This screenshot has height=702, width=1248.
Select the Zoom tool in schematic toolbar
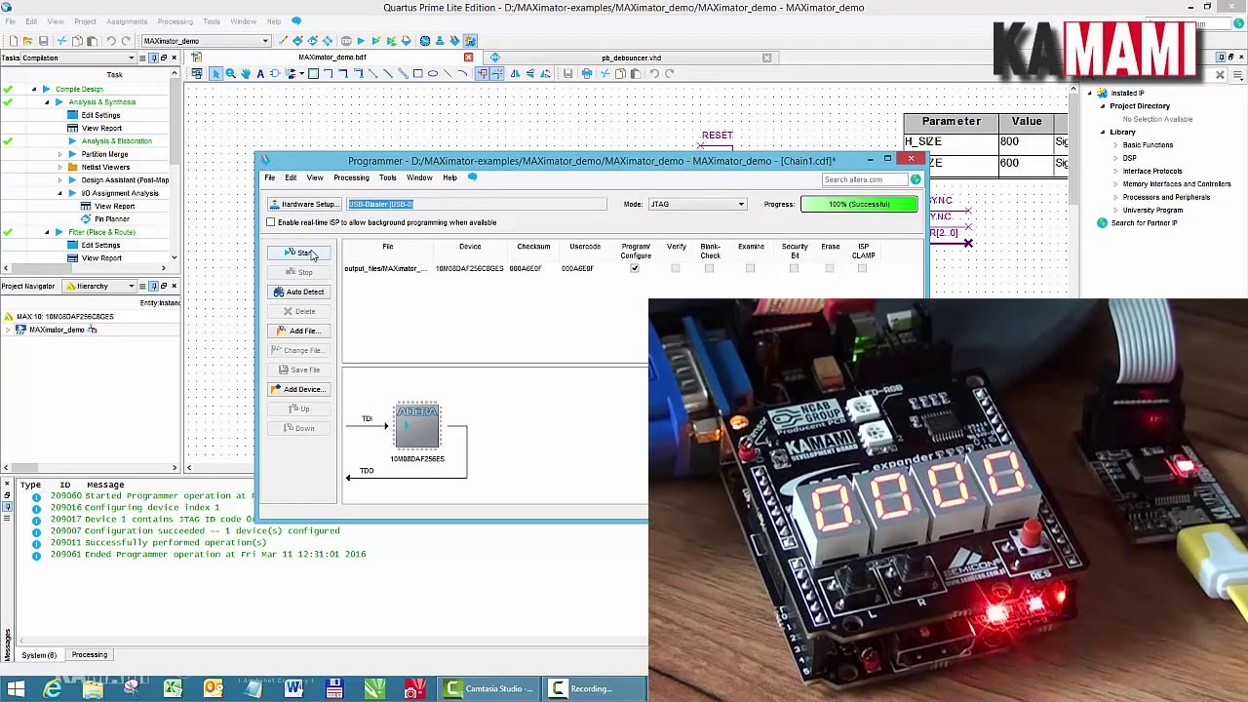point(231,74)
